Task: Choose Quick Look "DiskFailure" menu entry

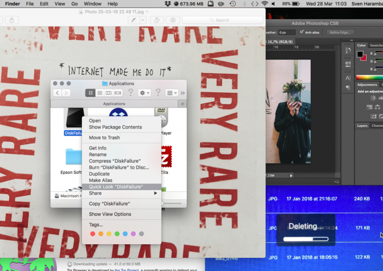Action: [x=121, y=187]
